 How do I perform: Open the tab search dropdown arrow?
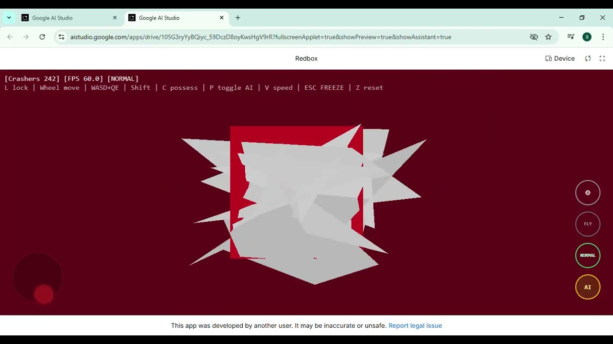[x=9, y=18]
